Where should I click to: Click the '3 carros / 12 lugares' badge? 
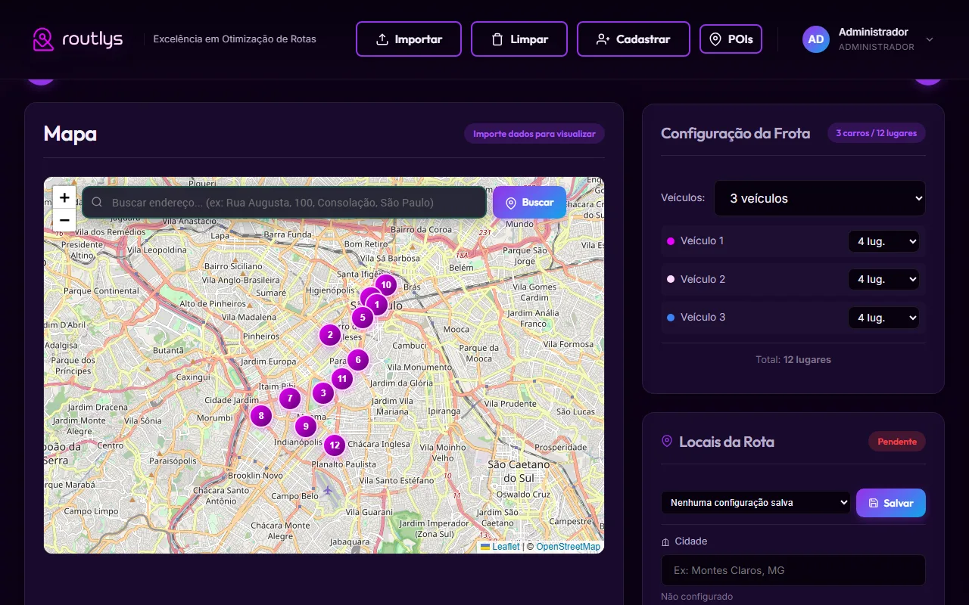[x=877, y=133]
